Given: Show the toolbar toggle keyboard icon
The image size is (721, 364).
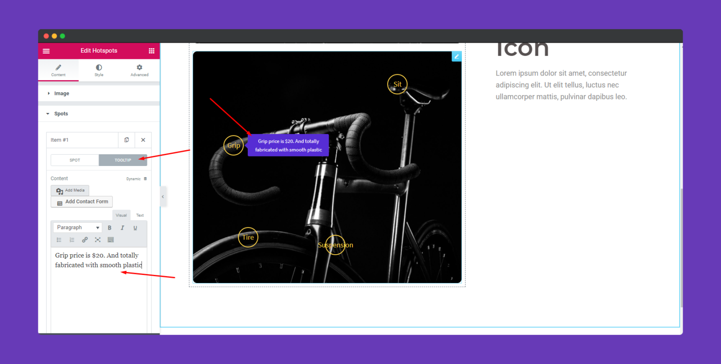Looking at the screenshot, I should [x=111, y=240].
